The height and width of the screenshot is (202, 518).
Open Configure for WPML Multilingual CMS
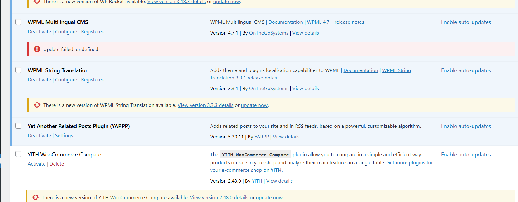[66, 32]
